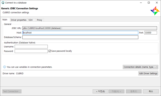This screenshot has width=161, height=96.
Task: Click the Username field
Action: pyautogui.click(x=31, y=47)
